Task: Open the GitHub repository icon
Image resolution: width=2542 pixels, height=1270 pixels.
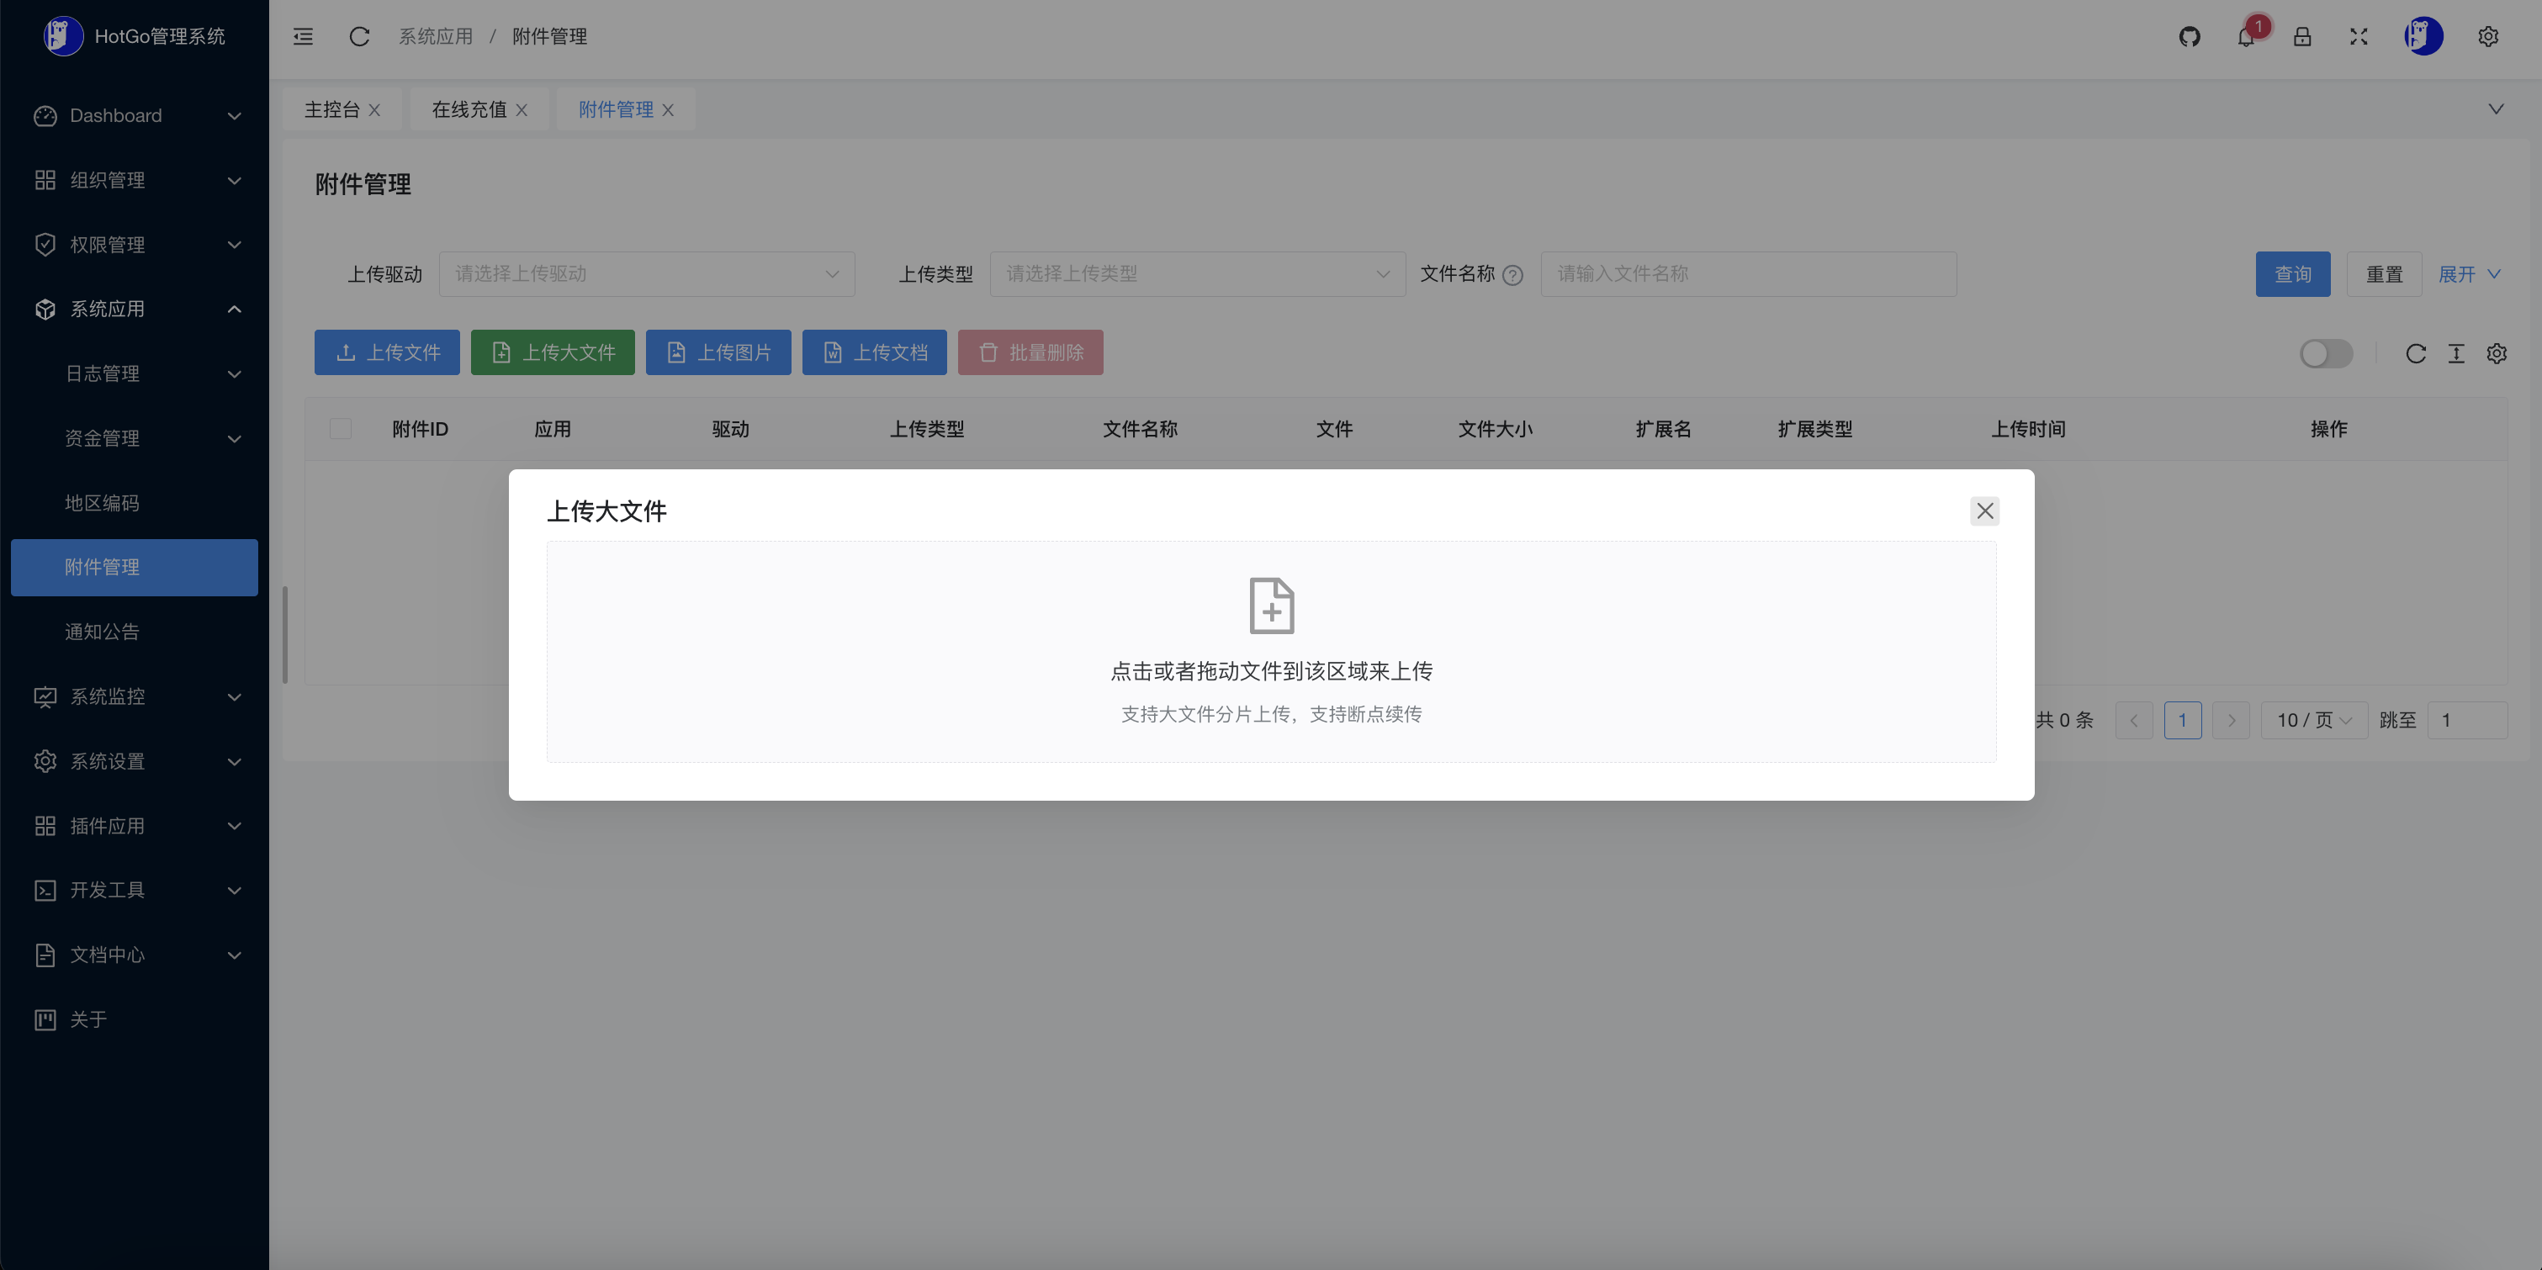Action: 2189,36
